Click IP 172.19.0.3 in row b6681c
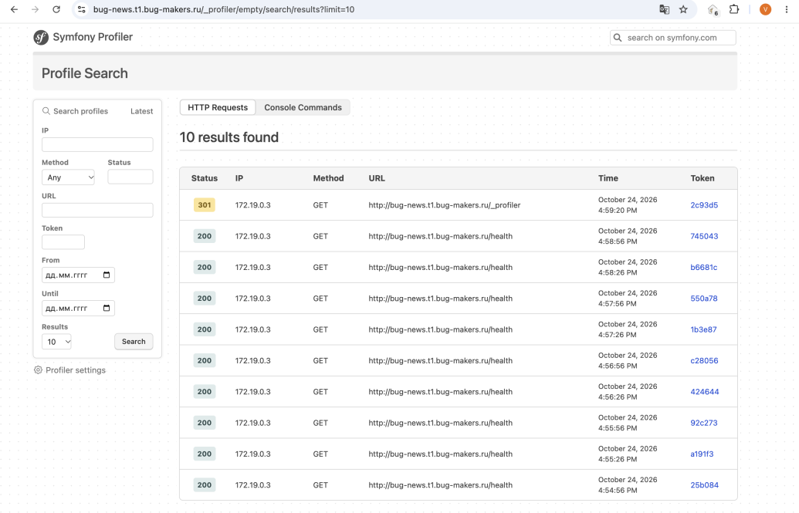Screen dimensions: 799x513 tap(252, 267)
